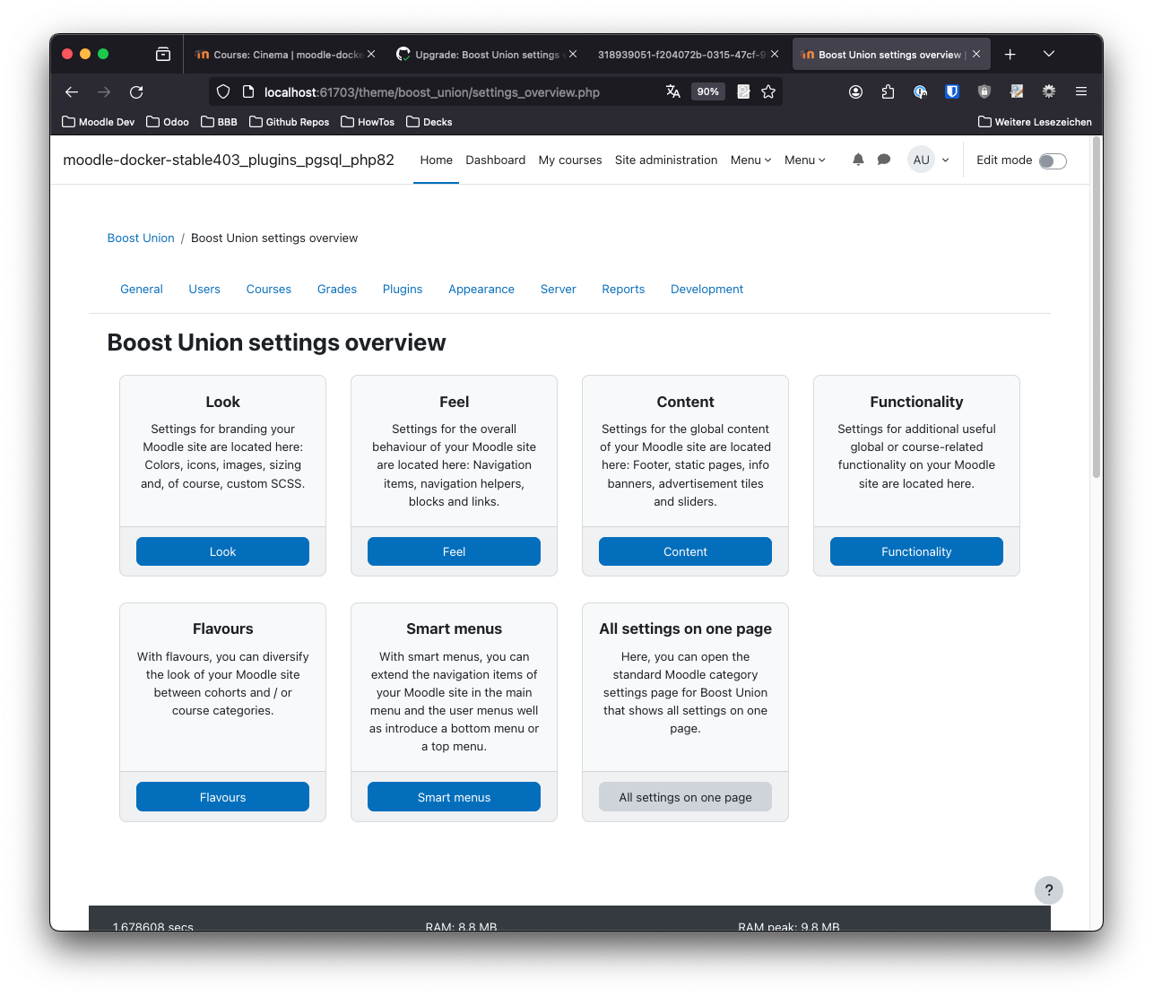This screenshot has height=997, width=1153.
Task: Click the tracking protection shield icon
Action: point(223,91)
